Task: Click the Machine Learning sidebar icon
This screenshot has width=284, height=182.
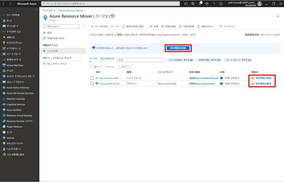Action: (x=4, y=99)
